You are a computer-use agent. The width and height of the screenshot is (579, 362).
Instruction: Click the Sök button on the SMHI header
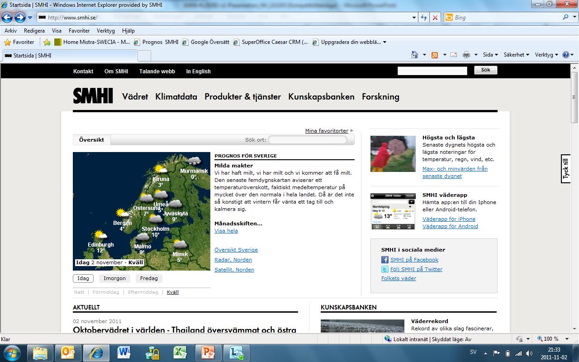click(485, 70)
